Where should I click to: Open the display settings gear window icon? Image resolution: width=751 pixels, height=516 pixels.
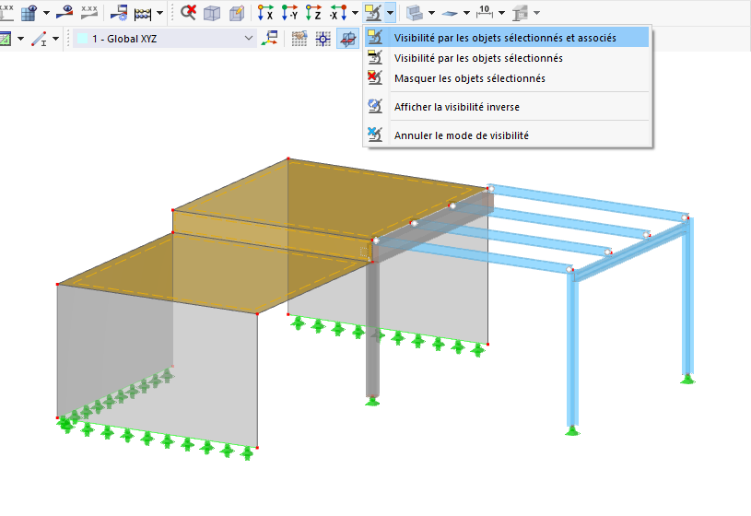(119, 13)
